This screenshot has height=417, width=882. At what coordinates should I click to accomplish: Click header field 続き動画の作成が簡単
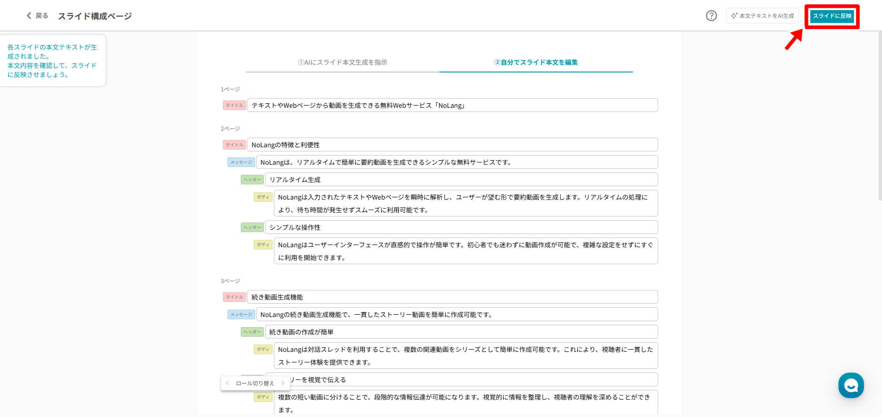(x=461, y=332)
